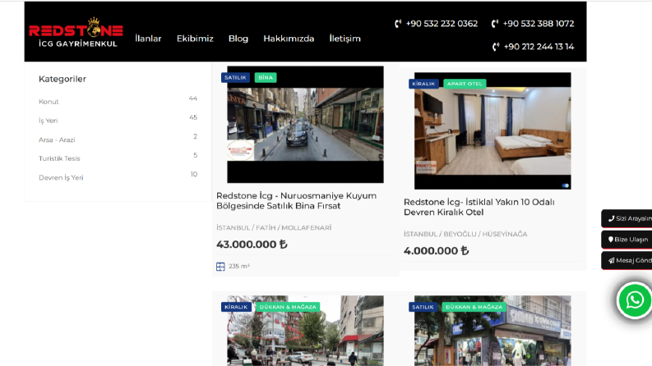
Task: Open WhatsApp chat via green icon
Action: point(635,300)
